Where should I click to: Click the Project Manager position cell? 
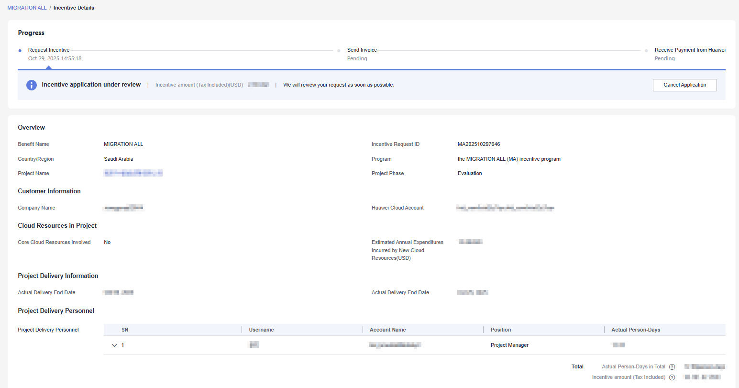509,345
